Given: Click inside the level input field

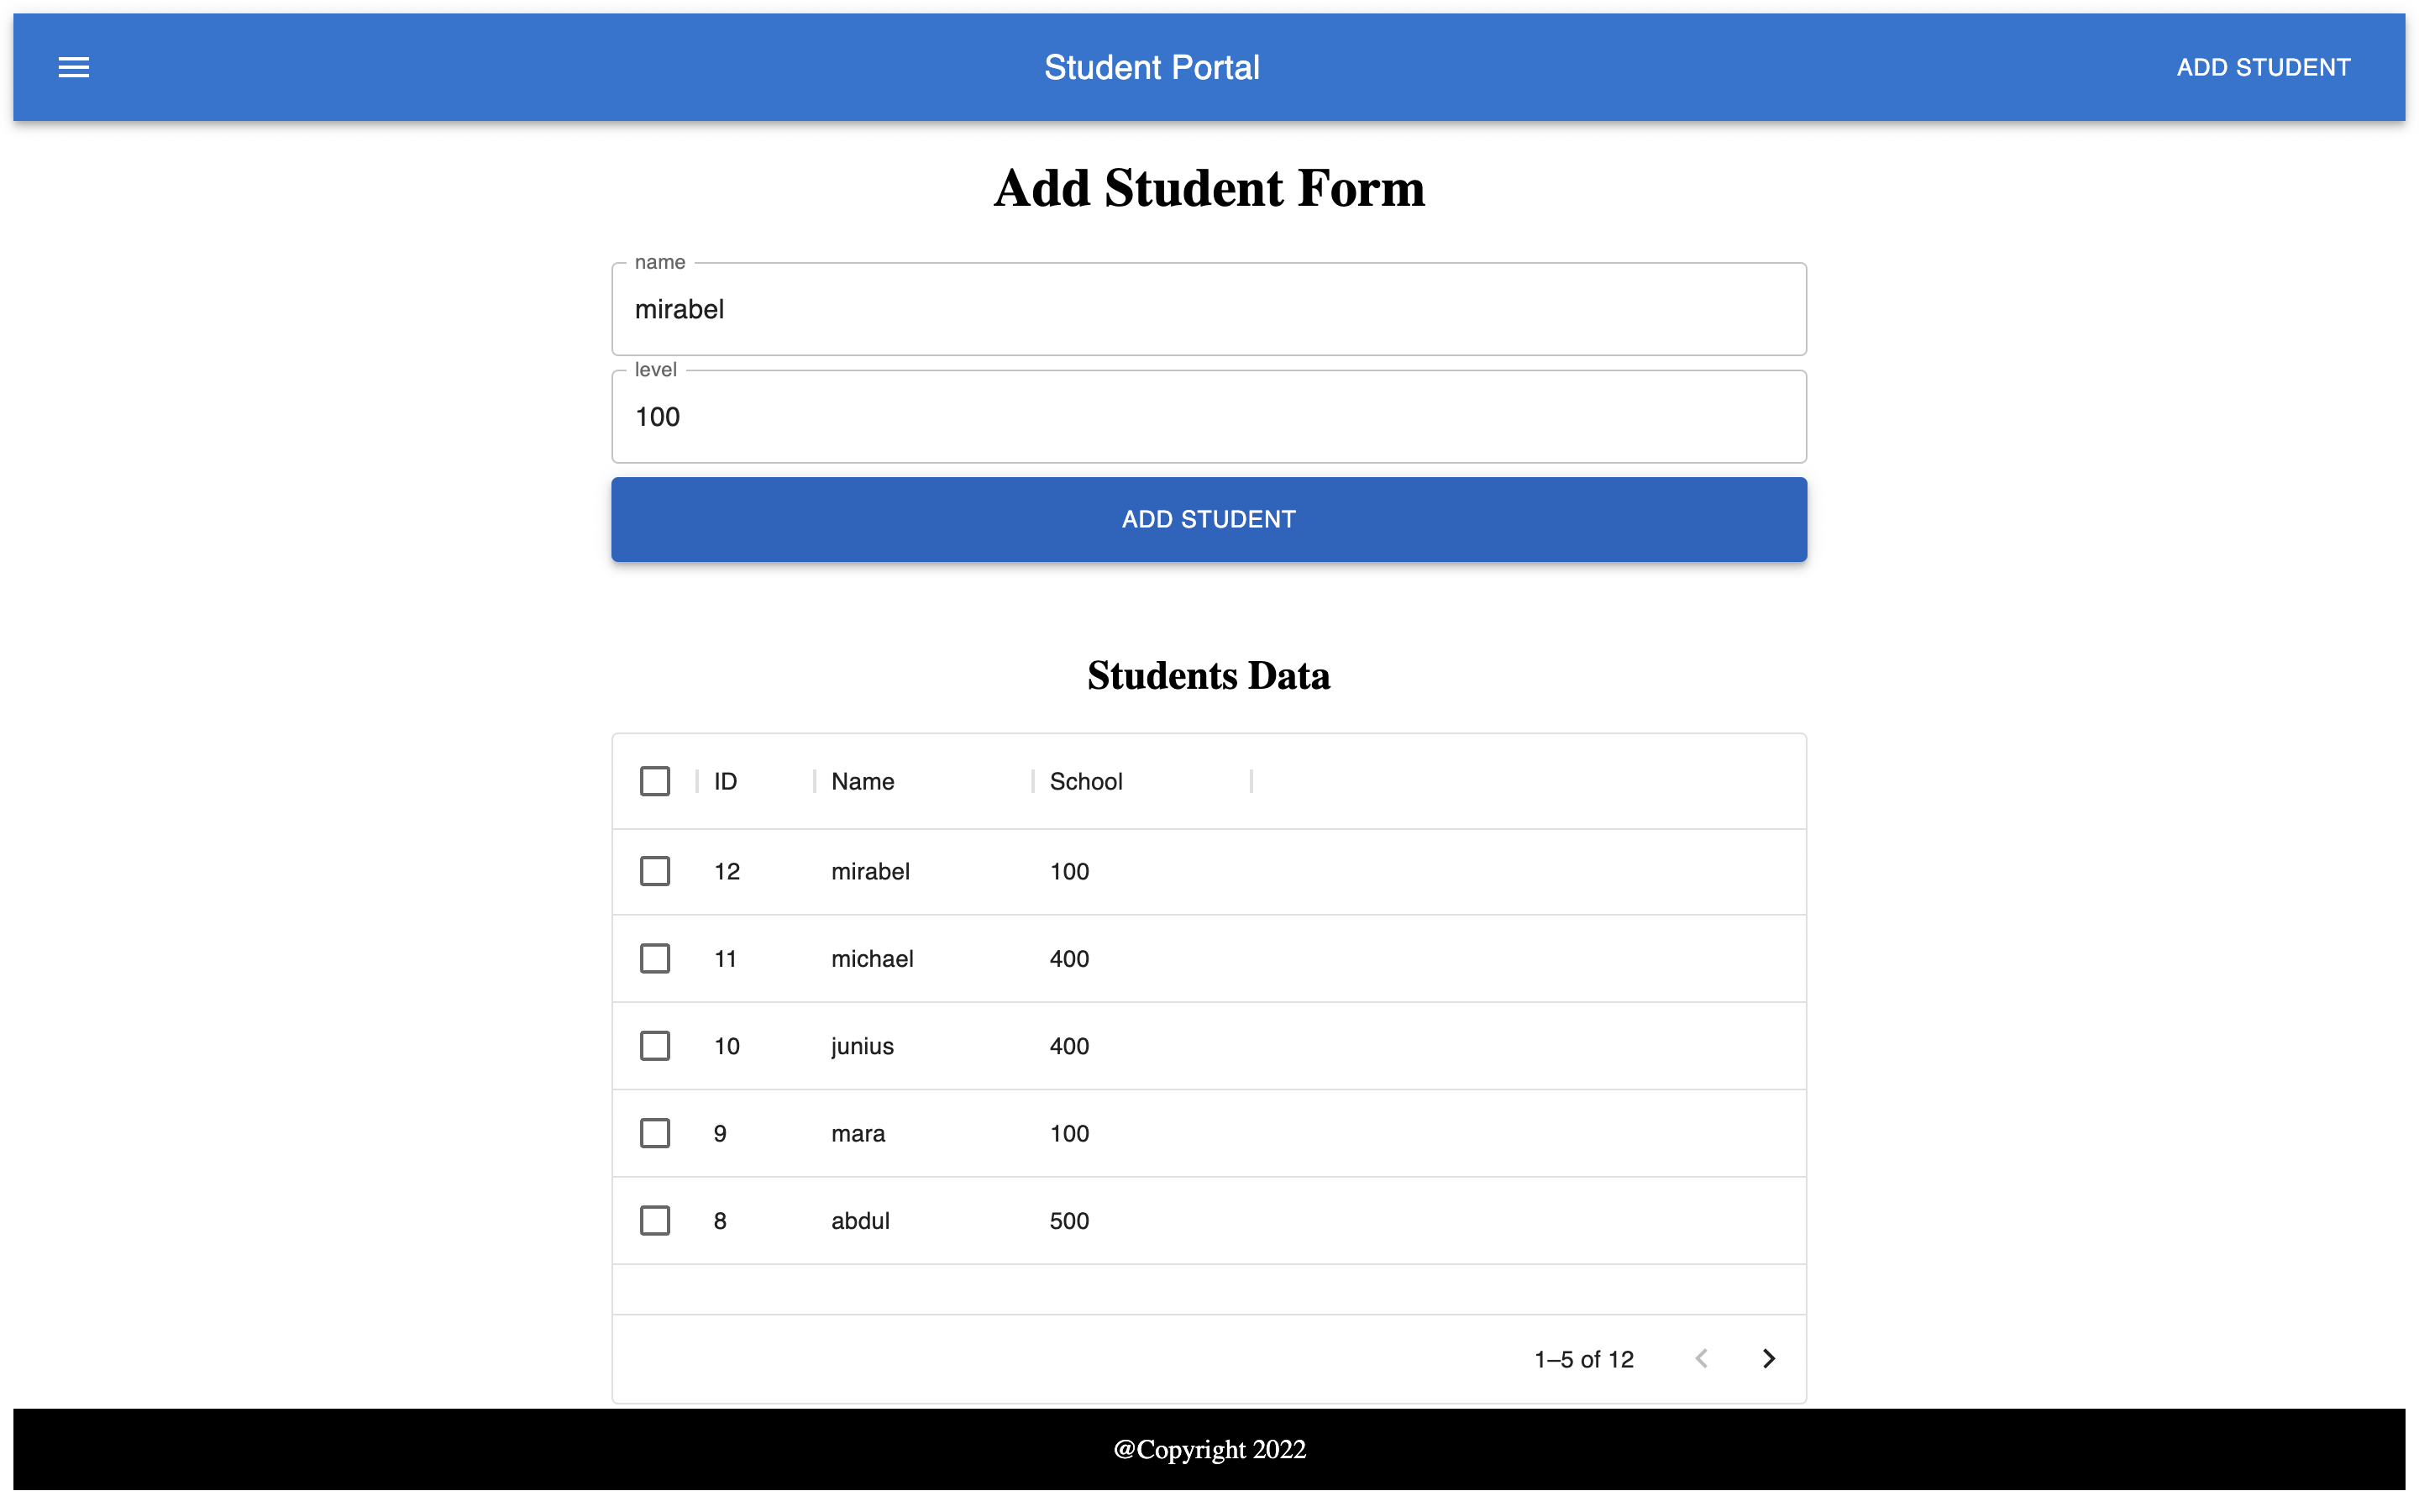Looking at the screenshot, I should [1208, 416].
